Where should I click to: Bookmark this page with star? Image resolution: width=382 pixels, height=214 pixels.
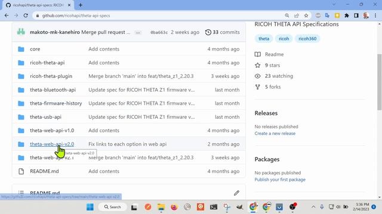pyautogui.click(x=306, y=15)
